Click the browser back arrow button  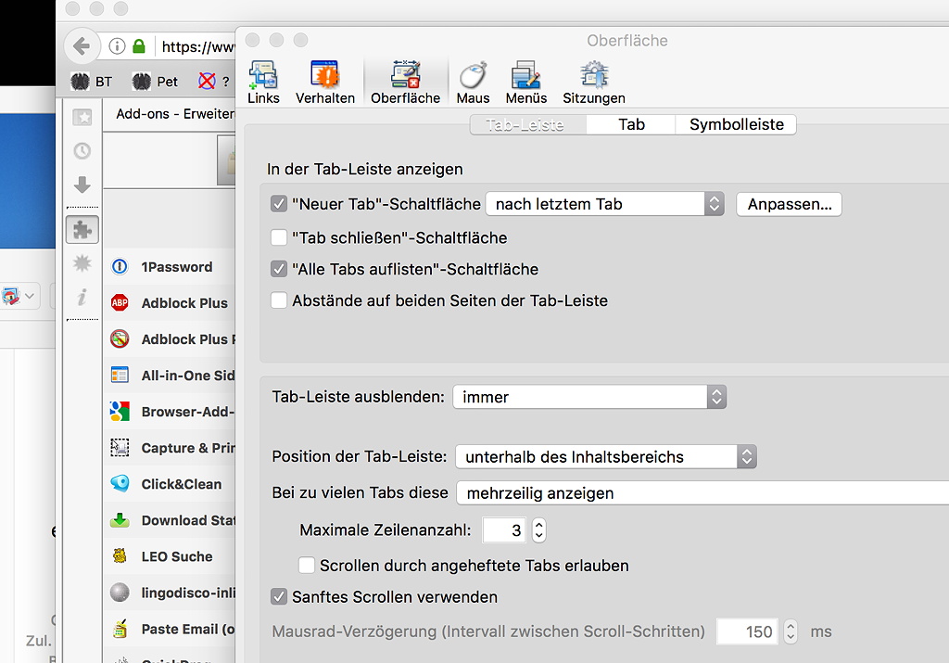click(x=82, y=46)
